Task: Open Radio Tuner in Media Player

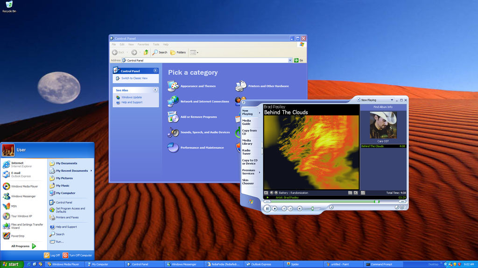Action: click(246, 152)
